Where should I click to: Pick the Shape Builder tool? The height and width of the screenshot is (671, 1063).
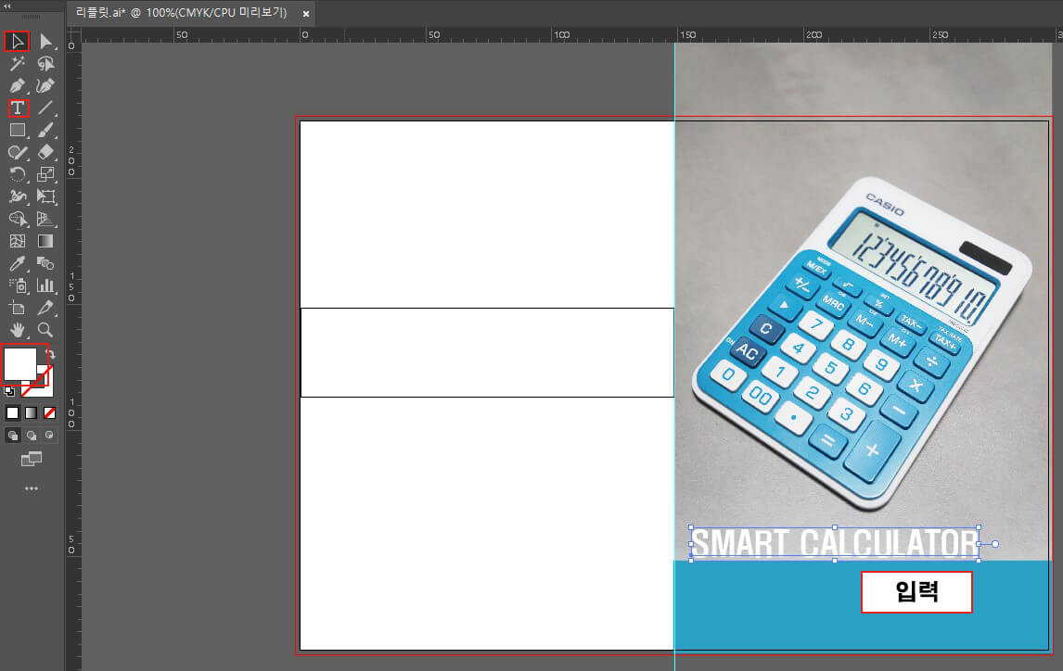17,219
